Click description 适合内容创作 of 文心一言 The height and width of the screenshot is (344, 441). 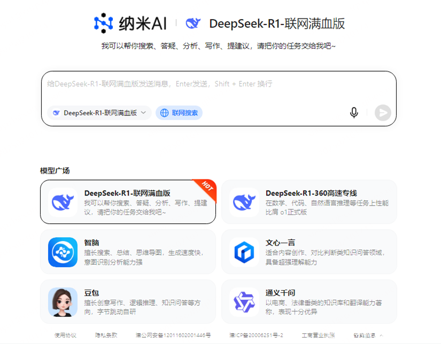tap(325, 257)
